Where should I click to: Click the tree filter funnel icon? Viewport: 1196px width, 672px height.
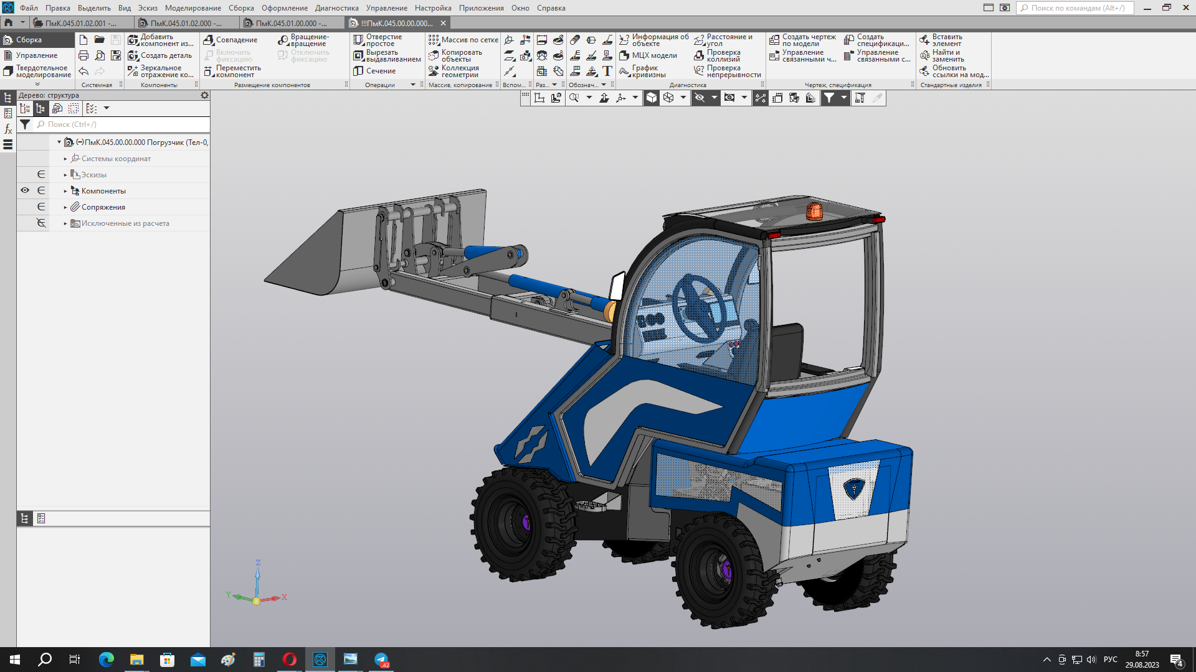pyautogui.click(x=25, y=124)
